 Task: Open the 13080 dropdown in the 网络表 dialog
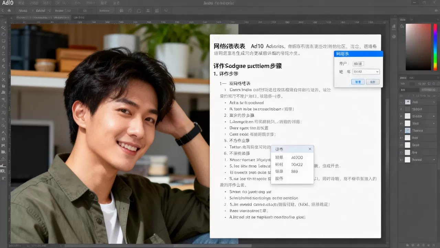point(366,72)
